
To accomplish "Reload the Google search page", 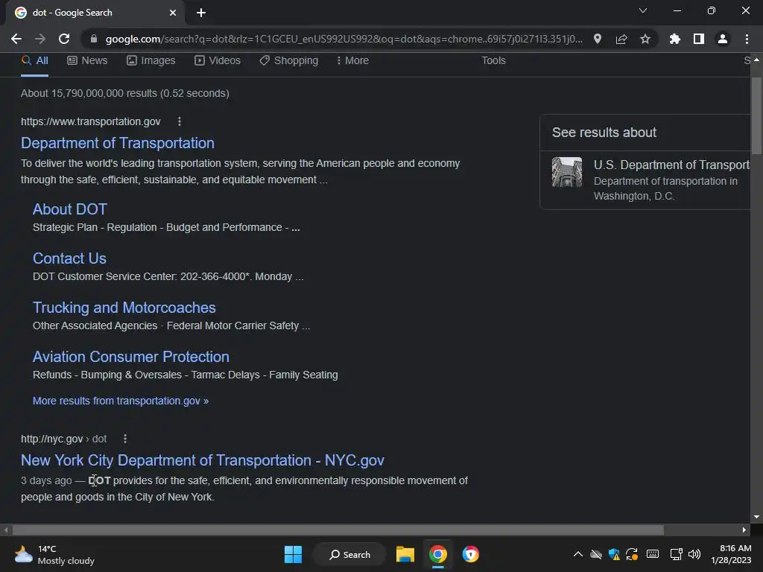I will [64, 39].
